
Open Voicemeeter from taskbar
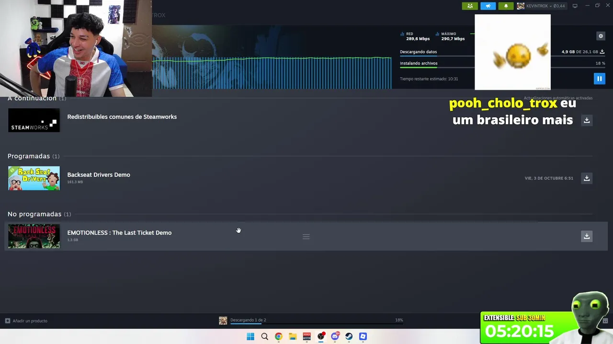click(x=306, y=336)
